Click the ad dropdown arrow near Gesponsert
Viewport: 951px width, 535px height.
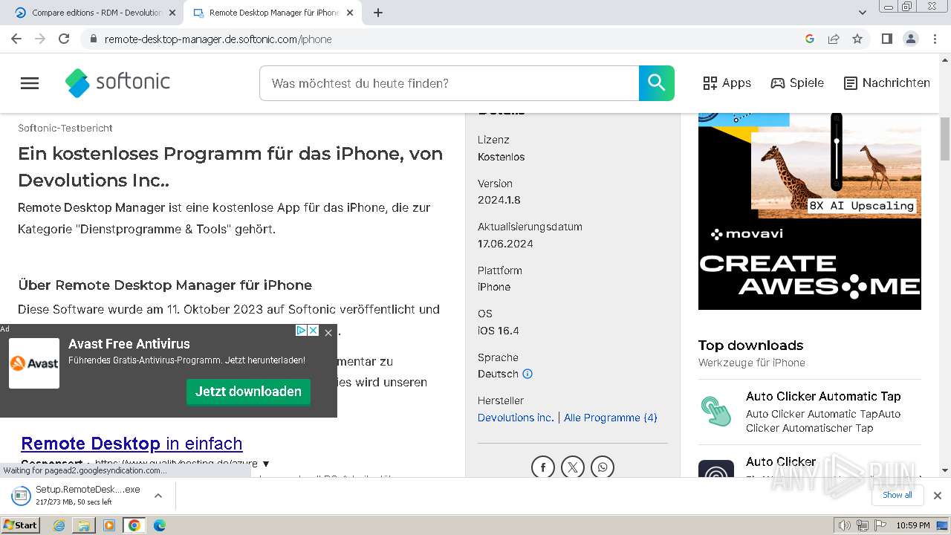point(266,464)
